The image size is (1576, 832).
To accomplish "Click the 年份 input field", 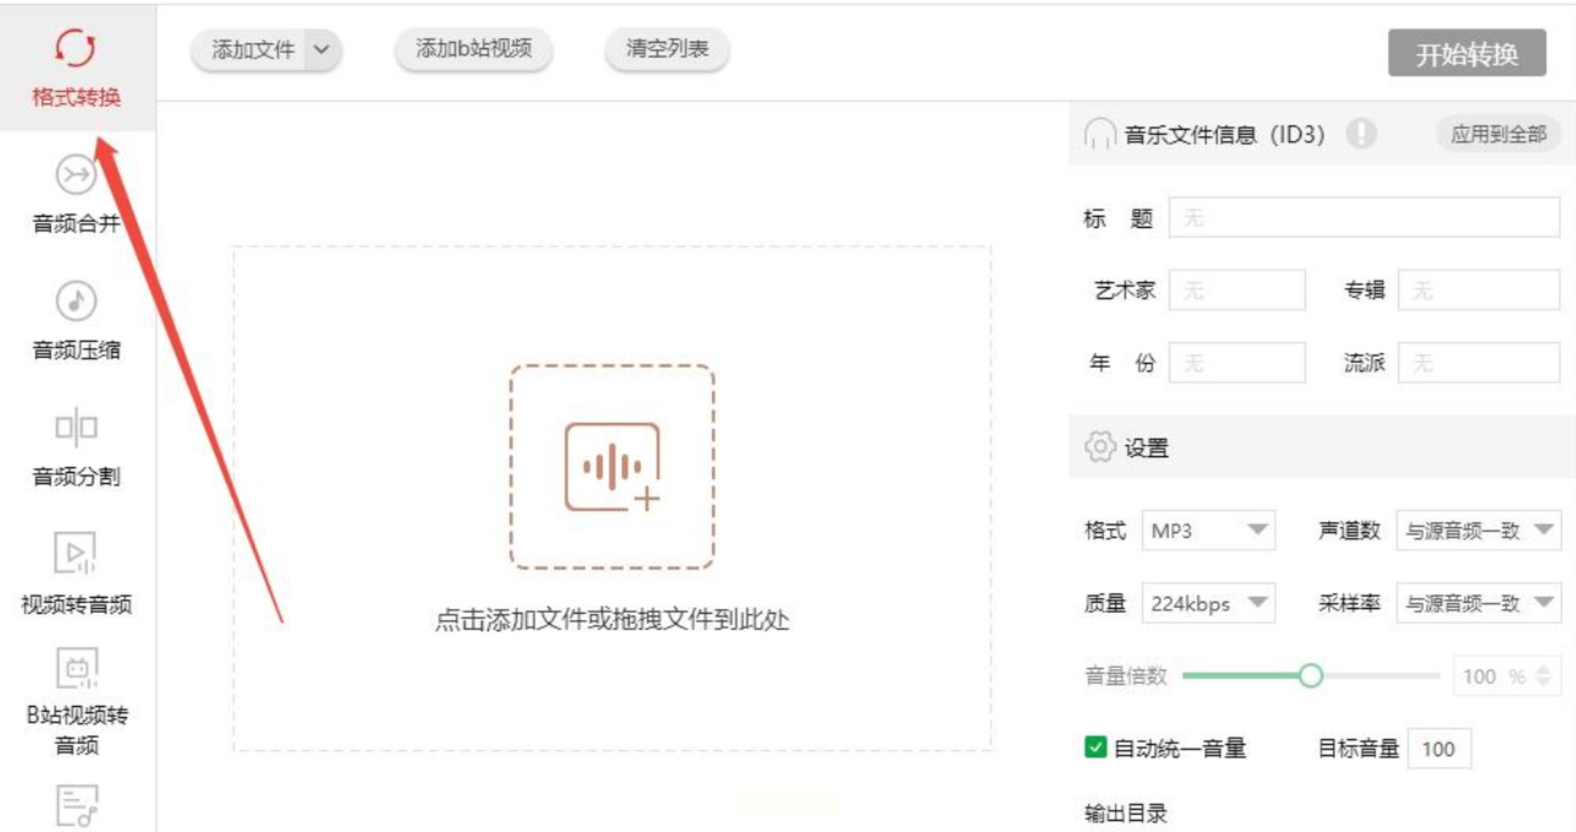I will coord(1236,362).
